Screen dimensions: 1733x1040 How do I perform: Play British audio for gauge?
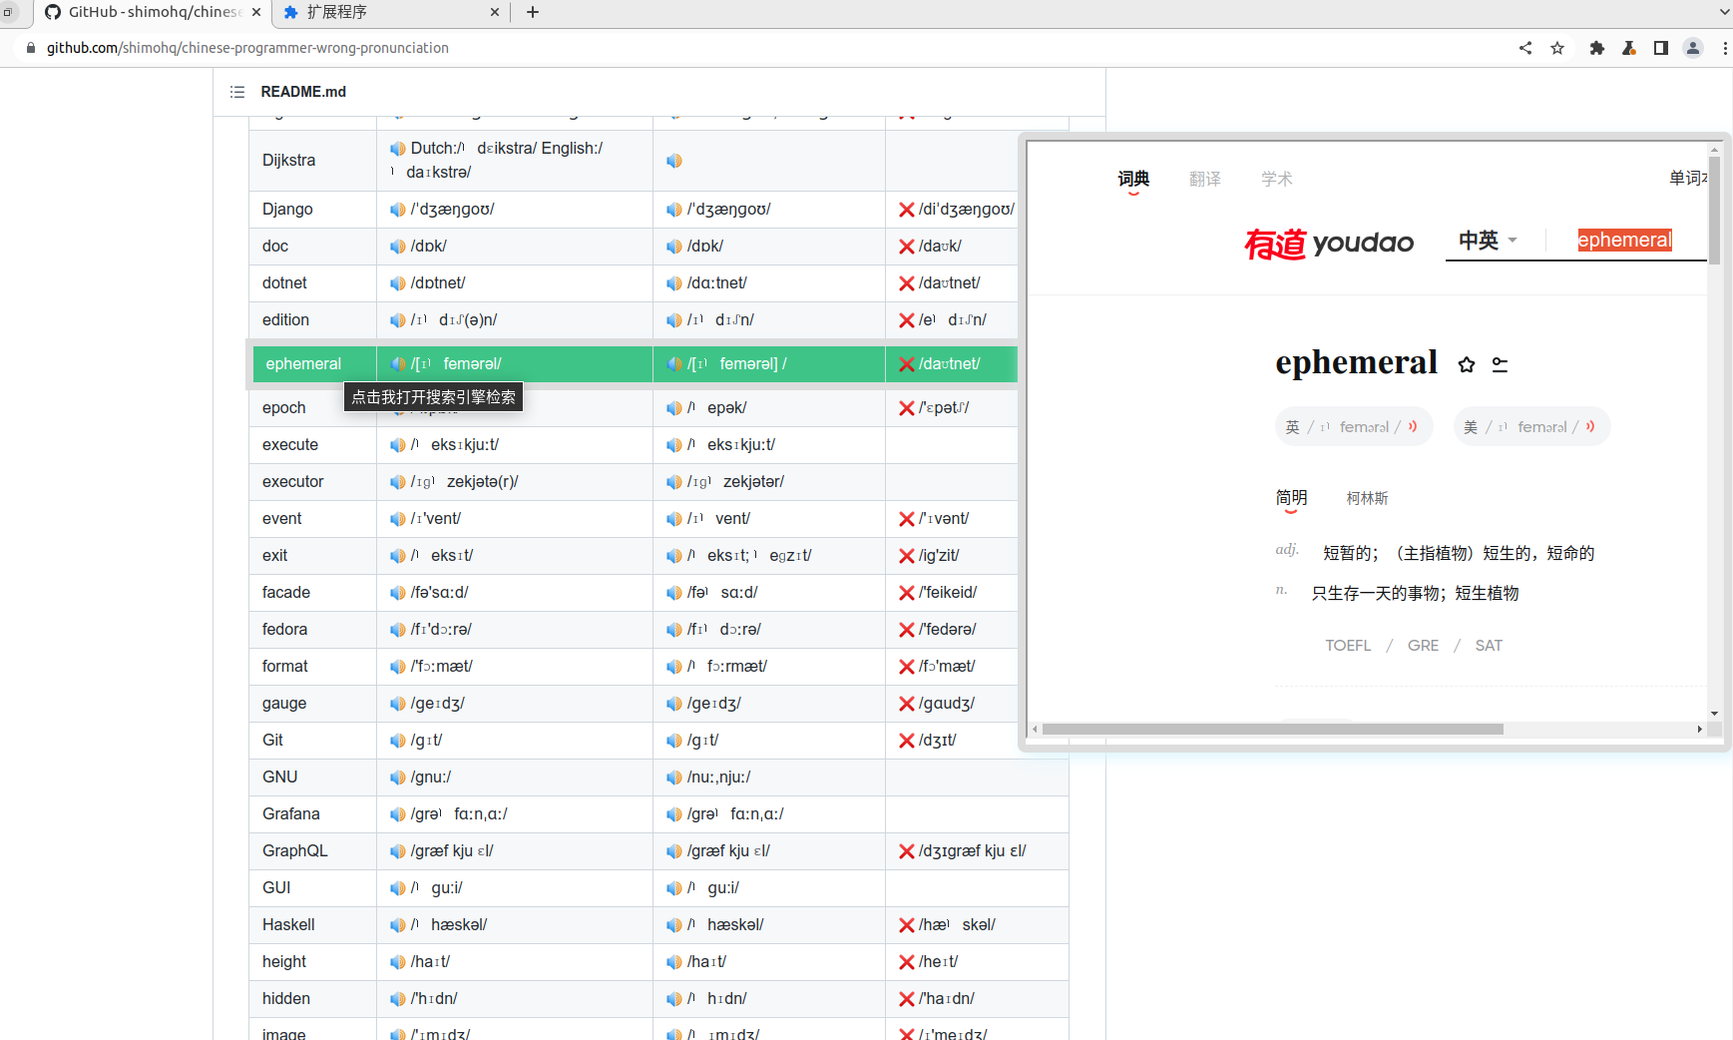pyautogui.click(x=397, y=704)
